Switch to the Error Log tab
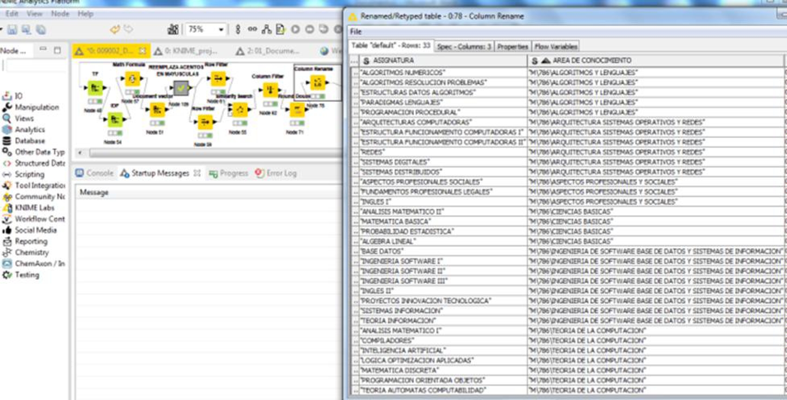Viewport: 787px width, 400px height. point(281,173)
